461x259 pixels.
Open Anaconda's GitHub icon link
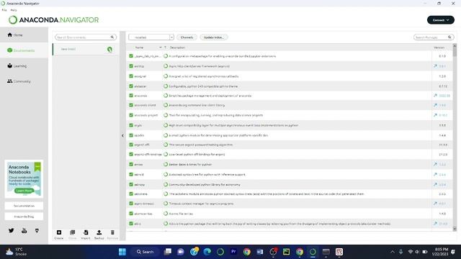(x=37, y=230)
